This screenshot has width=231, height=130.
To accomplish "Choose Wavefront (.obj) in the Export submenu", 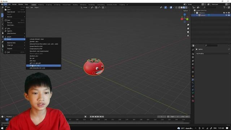I will pyautogui.click(x=43, y=66).
